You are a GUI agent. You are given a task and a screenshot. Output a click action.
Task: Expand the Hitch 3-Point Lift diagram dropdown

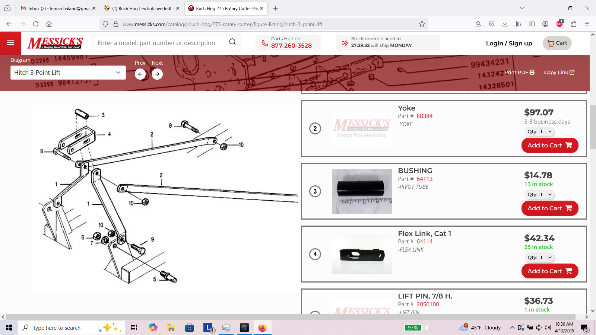tap(68, 73)
